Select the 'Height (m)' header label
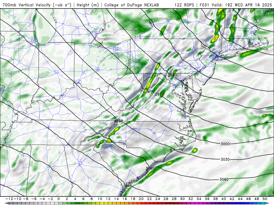The width and height of the screenshot is (274, 205). [88, 5]
